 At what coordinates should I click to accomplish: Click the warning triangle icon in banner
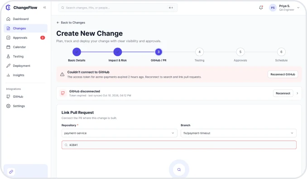point(62,74)
